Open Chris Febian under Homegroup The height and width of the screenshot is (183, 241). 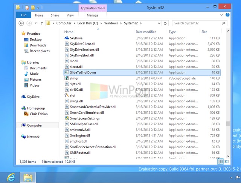[38, 114]
